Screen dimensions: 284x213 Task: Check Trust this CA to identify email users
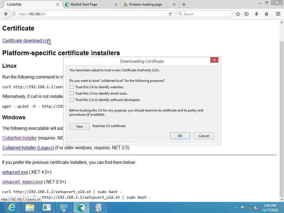[72, 93]
